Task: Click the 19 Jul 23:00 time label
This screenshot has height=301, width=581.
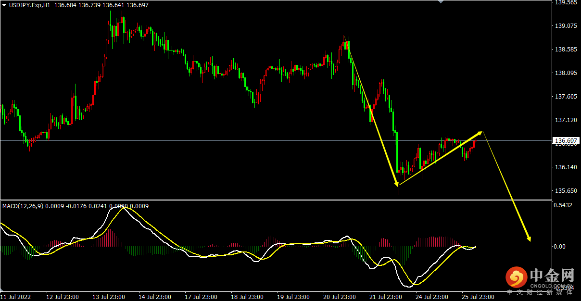Action: (293, 297)
